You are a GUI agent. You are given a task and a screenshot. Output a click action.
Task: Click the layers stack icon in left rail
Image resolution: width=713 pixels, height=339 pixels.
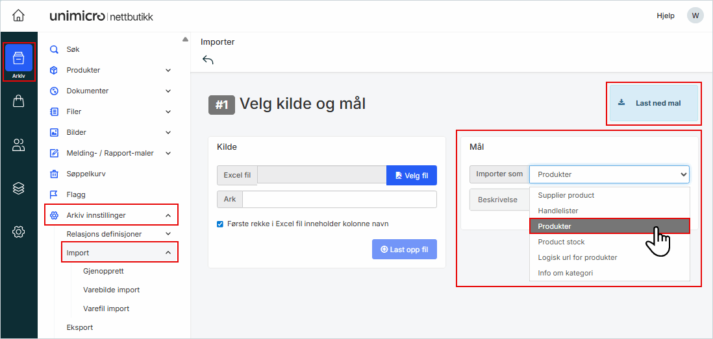pos(18,188)
